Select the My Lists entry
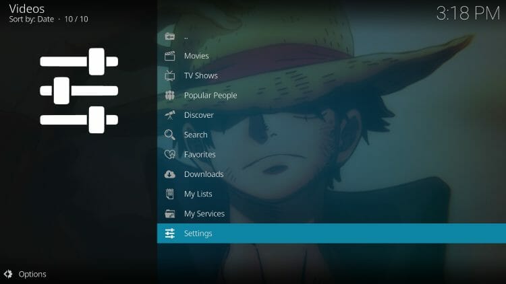This screenshot has width=506, height=284. click(331, 194)
